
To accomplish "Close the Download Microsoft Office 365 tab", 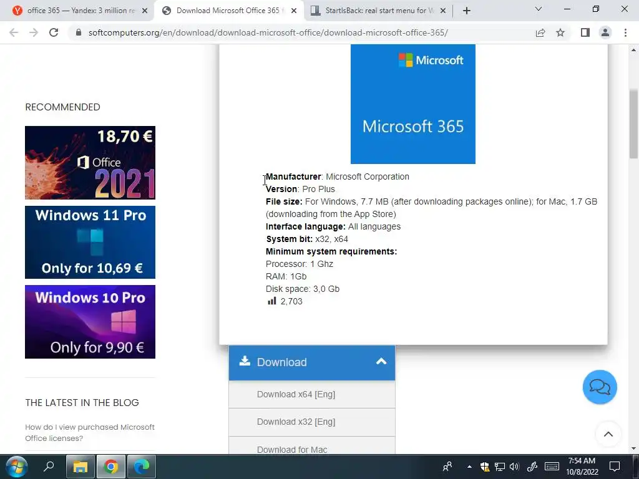I will [294, 11].
